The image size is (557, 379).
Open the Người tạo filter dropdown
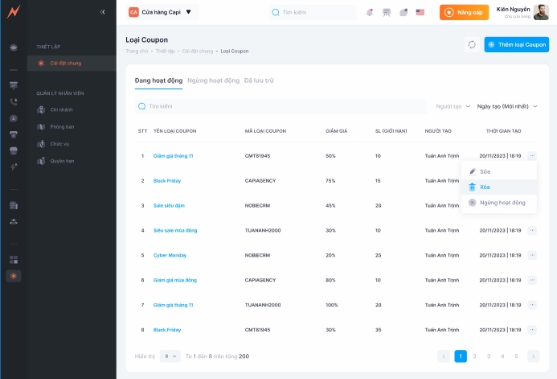tap(453, 106)
